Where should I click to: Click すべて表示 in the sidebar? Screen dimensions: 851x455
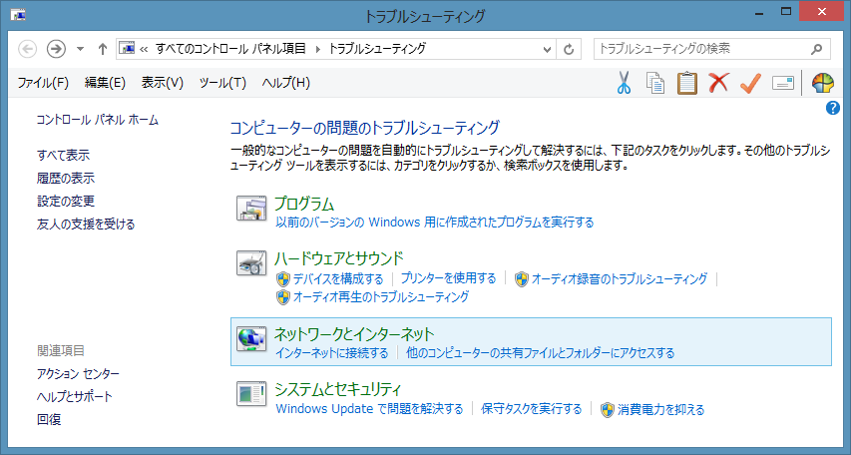click(x=63, y=156)
